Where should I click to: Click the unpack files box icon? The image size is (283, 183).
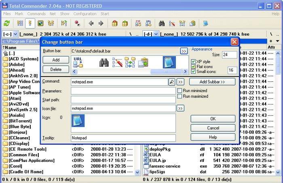click(125, 23)
